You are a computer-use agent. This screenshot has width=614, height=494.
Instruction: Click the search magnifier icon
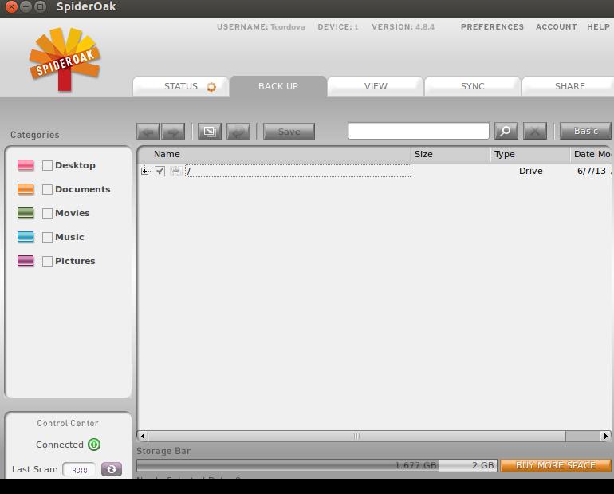pos(506,132)
